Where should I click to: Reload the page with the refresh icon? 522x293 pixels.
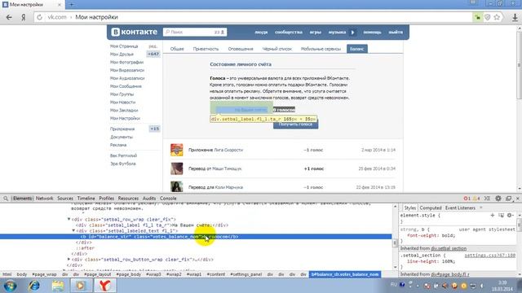40,17
